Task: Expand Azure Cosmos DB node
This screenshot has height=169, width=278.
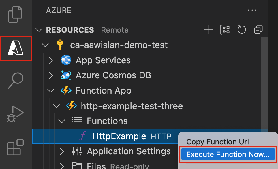Action: [x=51, y=75]
